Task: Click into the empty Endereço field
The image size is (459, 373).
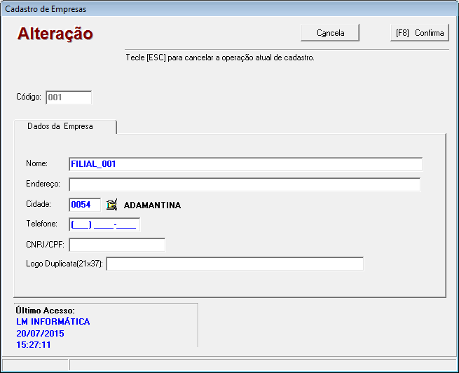Action: pyautogui.click(x=244, y=184)
